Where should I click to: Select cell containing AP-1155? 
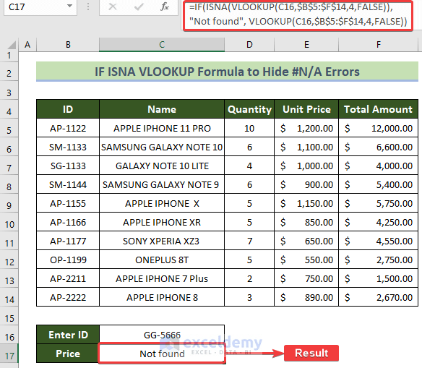coord(68,203)
